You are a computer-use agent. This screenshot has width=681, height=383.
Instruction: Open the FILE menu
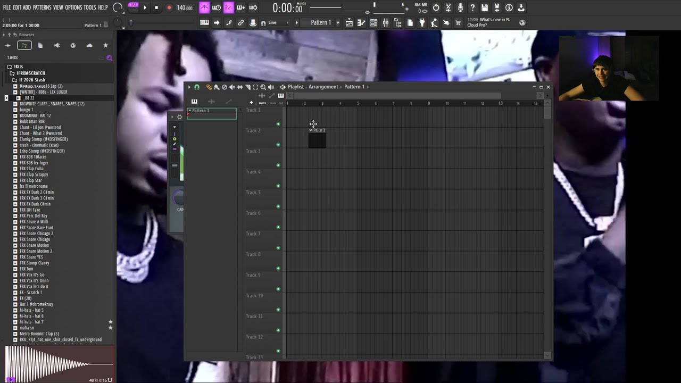click(x=7, y=7)
